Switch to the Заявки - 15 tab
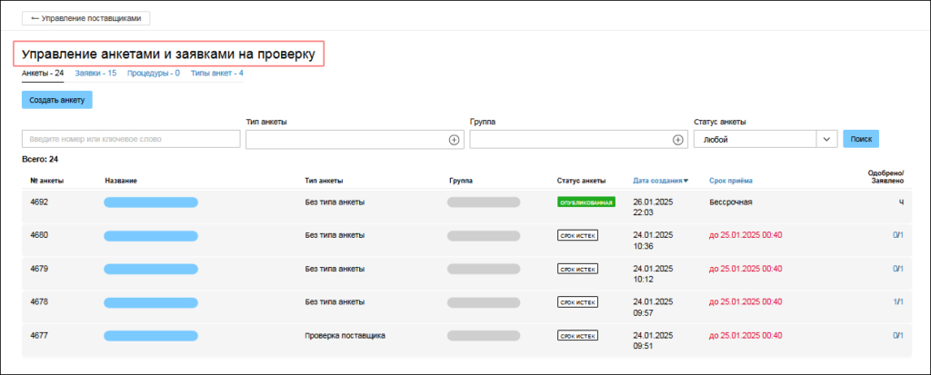Screen dimensions: 931x375 click(x=95, y=73)
